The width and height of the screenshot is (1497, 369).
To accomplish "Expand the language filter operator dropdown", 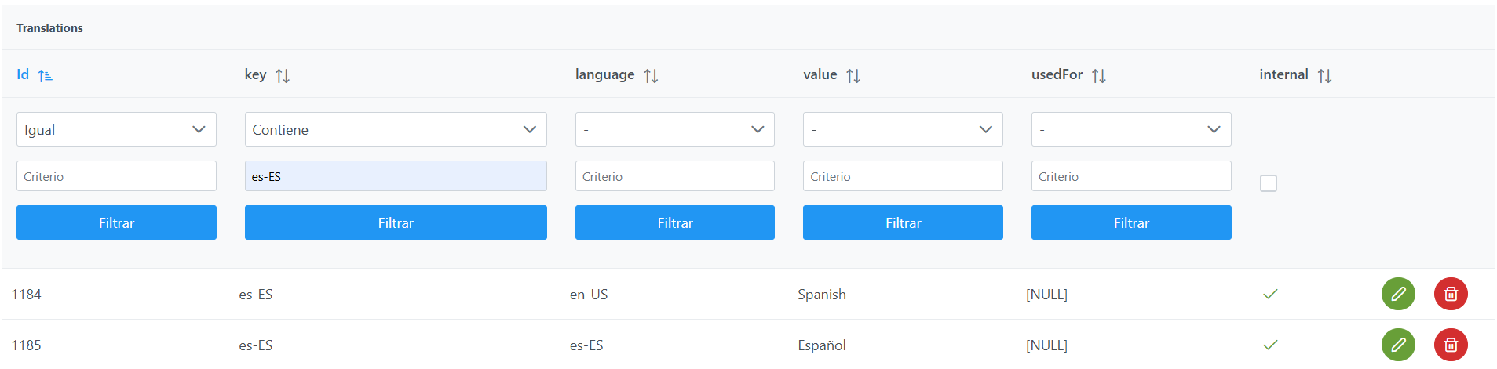I will (674, 129).
